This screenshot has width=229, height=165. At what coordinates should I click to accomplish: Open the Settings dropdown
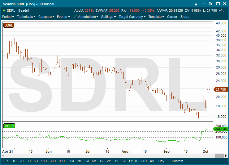[x=108, y=17]
